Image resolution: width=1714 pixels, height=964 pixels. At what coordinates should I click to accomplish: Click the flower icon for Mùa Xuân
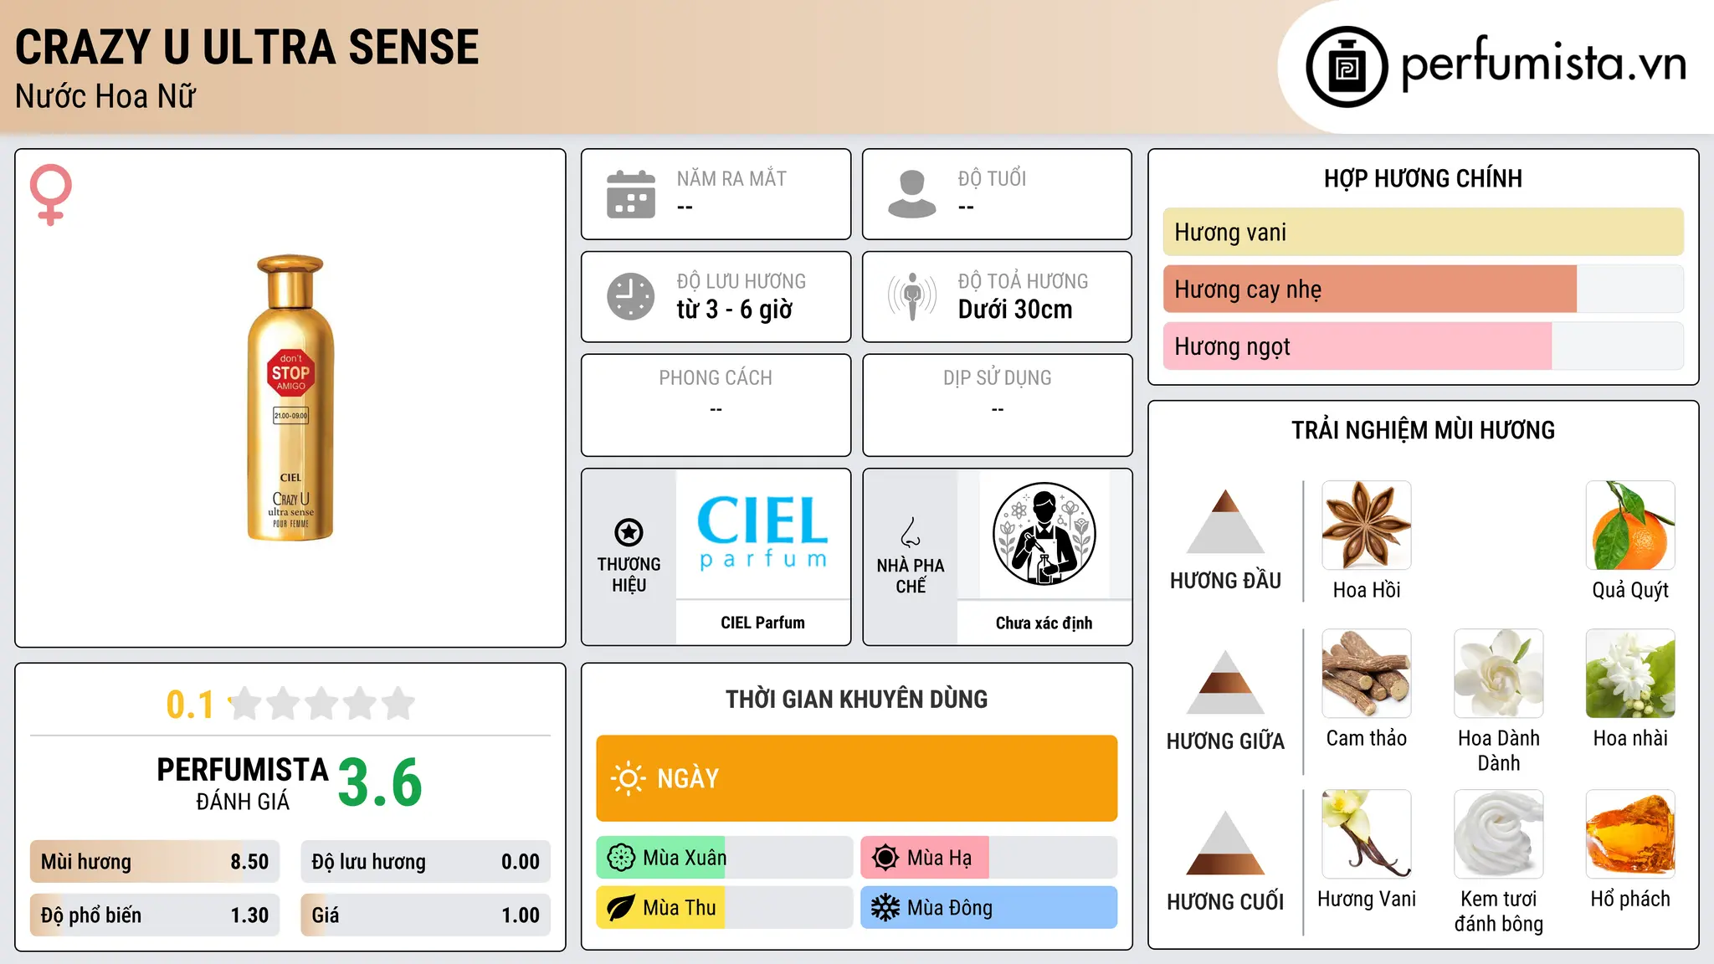coord(621,858)
